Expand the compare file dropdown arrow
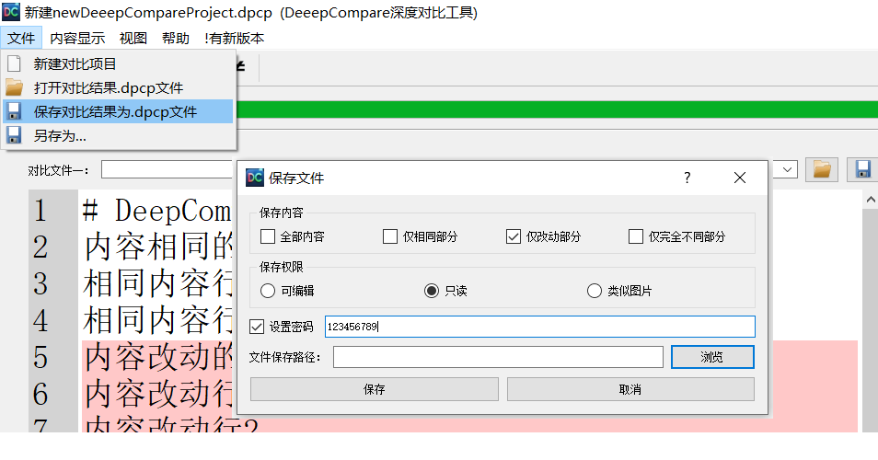The height and width of the screenshot is (460, 878). (788, 169)
